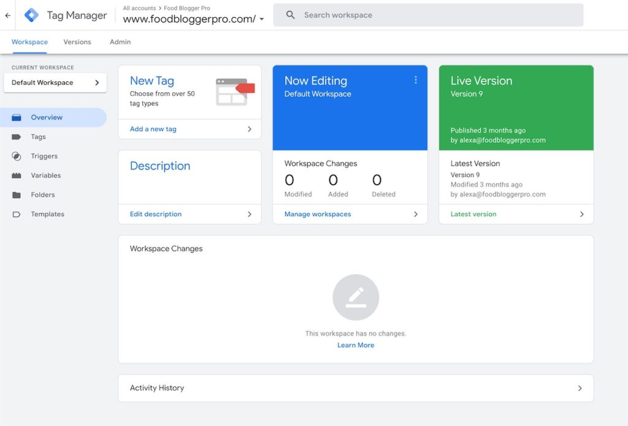The width and height of the screenshot is (628, 426).
Task: Click the chevron beside Manage workspaces
Action: [x=416, y=214]
